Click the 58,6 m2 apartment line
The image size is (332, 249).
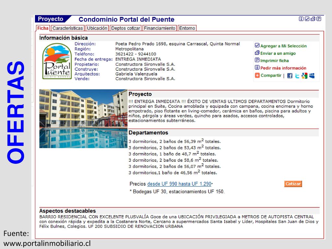(173, 160)
